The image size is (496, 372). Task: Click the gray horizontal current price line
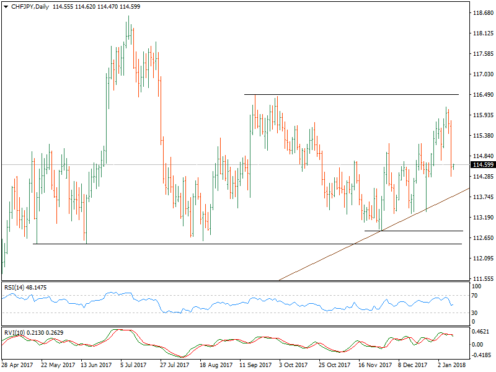[186, 164]
